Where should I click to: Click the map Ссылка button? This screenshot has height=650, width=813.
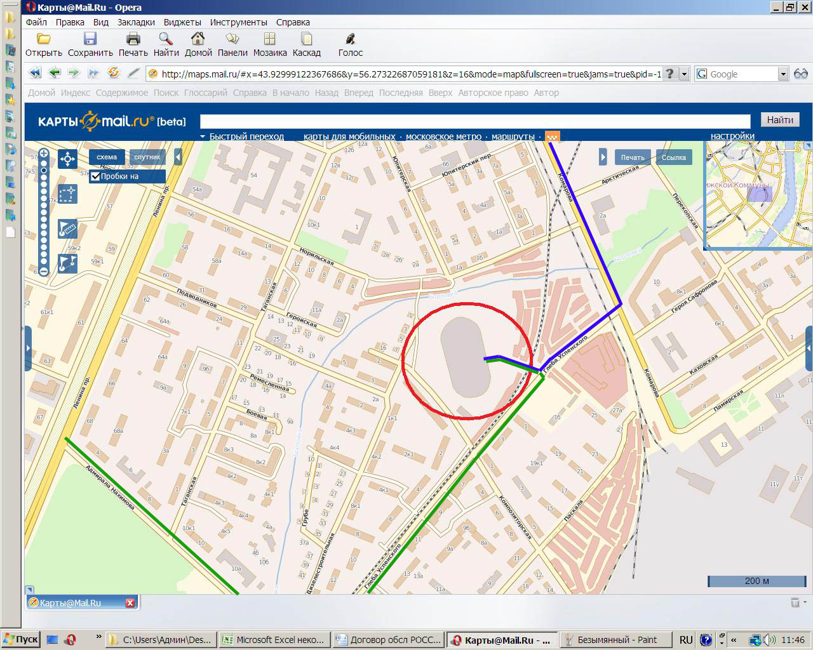[x=674, y=157]
